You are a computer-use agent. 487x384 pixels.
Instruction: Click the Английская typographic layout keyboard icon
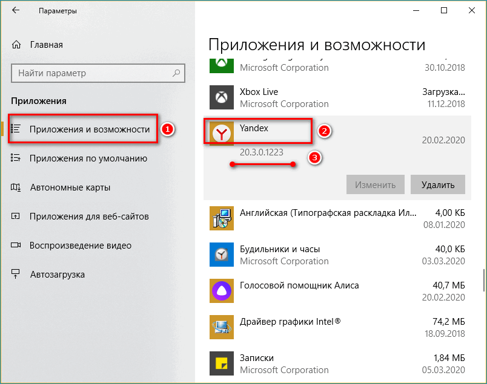[221, 218]
